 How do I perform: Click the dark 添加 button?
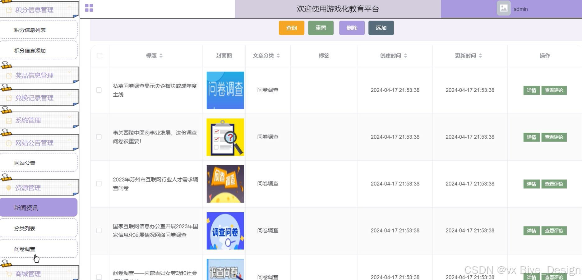(381, 28)
